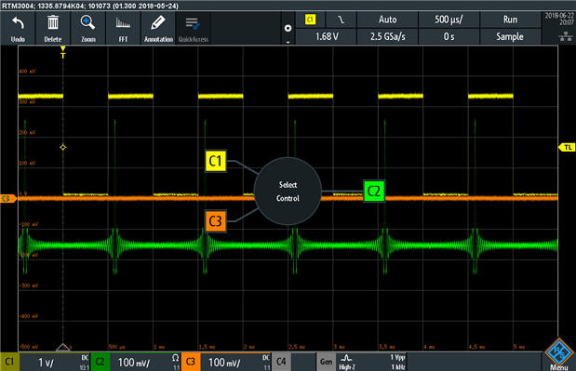Click the C1 trigger source indicator
The image size is (576, 371).
click(311, 20)
